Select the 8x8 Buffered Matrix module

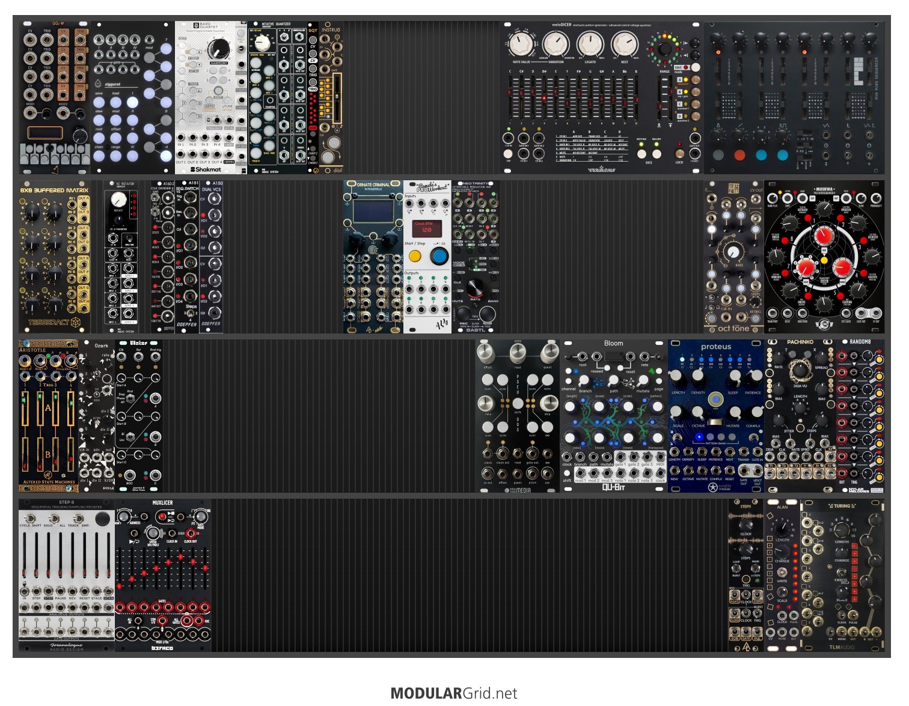[55, 257]
